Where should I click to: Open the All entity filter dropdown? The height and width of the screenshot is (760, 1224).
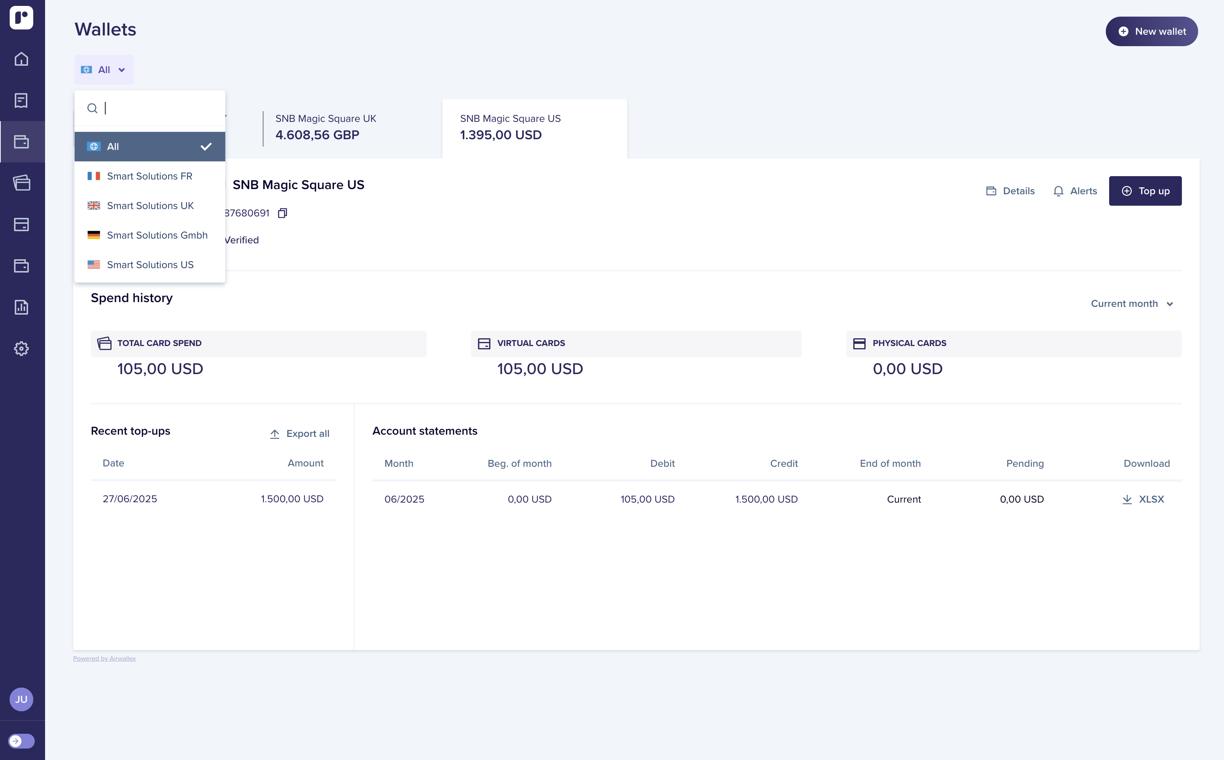tap(103, 70)
